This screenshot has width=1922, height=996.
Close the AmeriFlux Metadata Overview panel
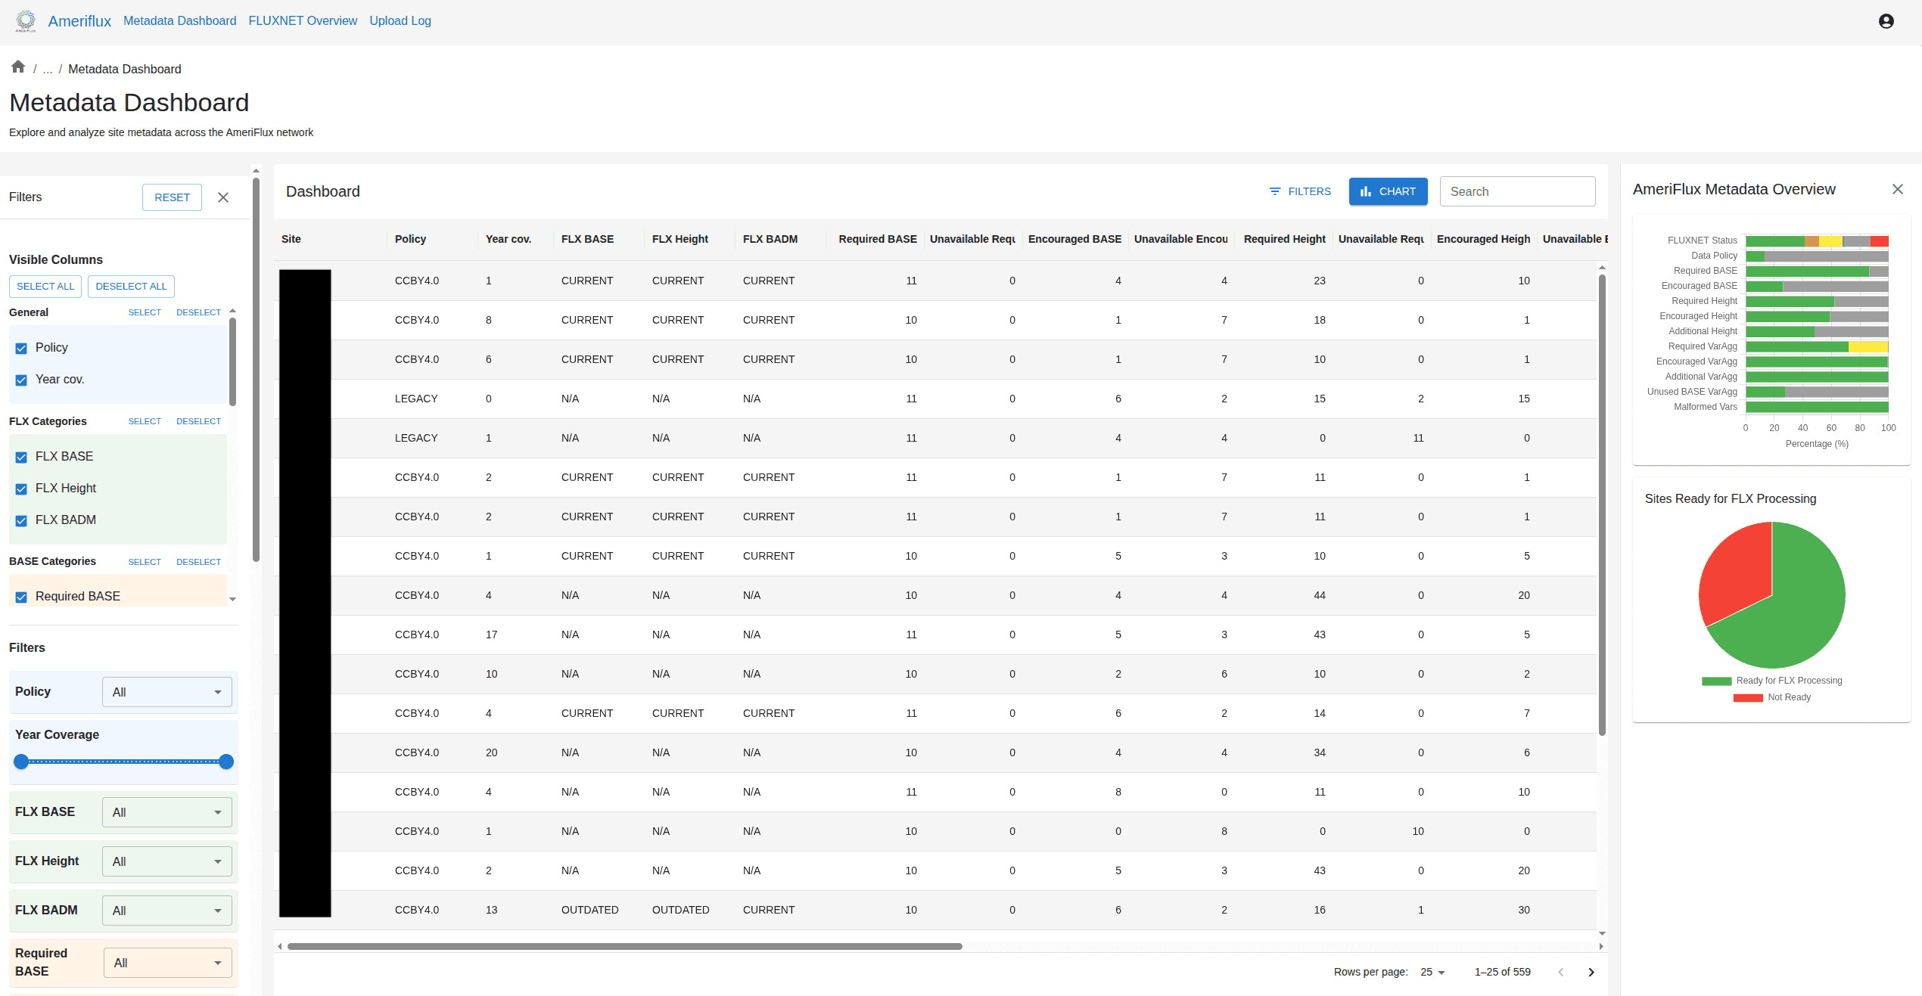coord(1897,189)
